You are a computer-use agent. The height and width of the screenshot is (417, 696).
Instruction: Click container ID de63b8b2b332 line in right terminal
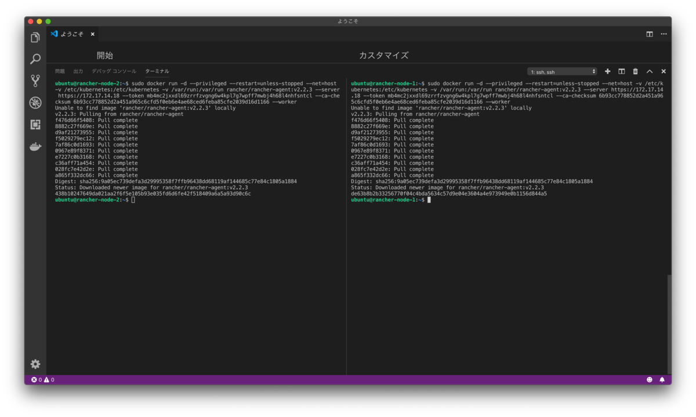[x=449, y=194]
